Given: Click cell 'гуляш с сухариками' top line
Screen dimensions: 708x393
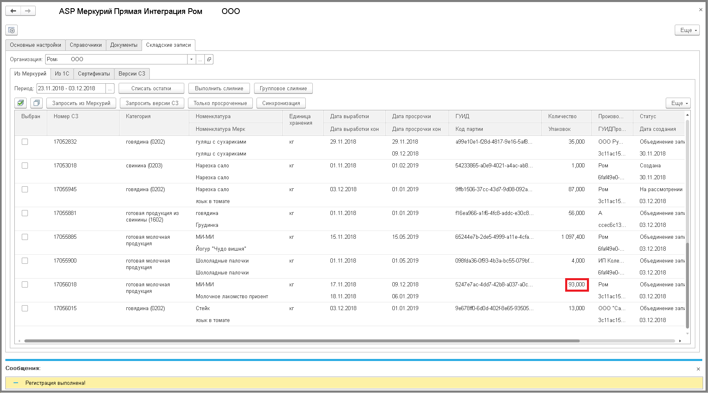Looking at the screenshot, I should [x=221, y=142].
